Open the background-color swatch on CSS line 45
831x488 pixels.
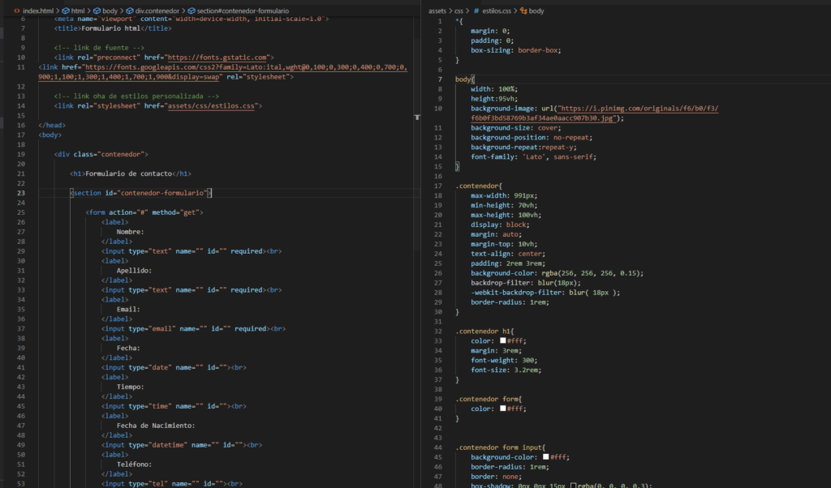tap(546, 456)
